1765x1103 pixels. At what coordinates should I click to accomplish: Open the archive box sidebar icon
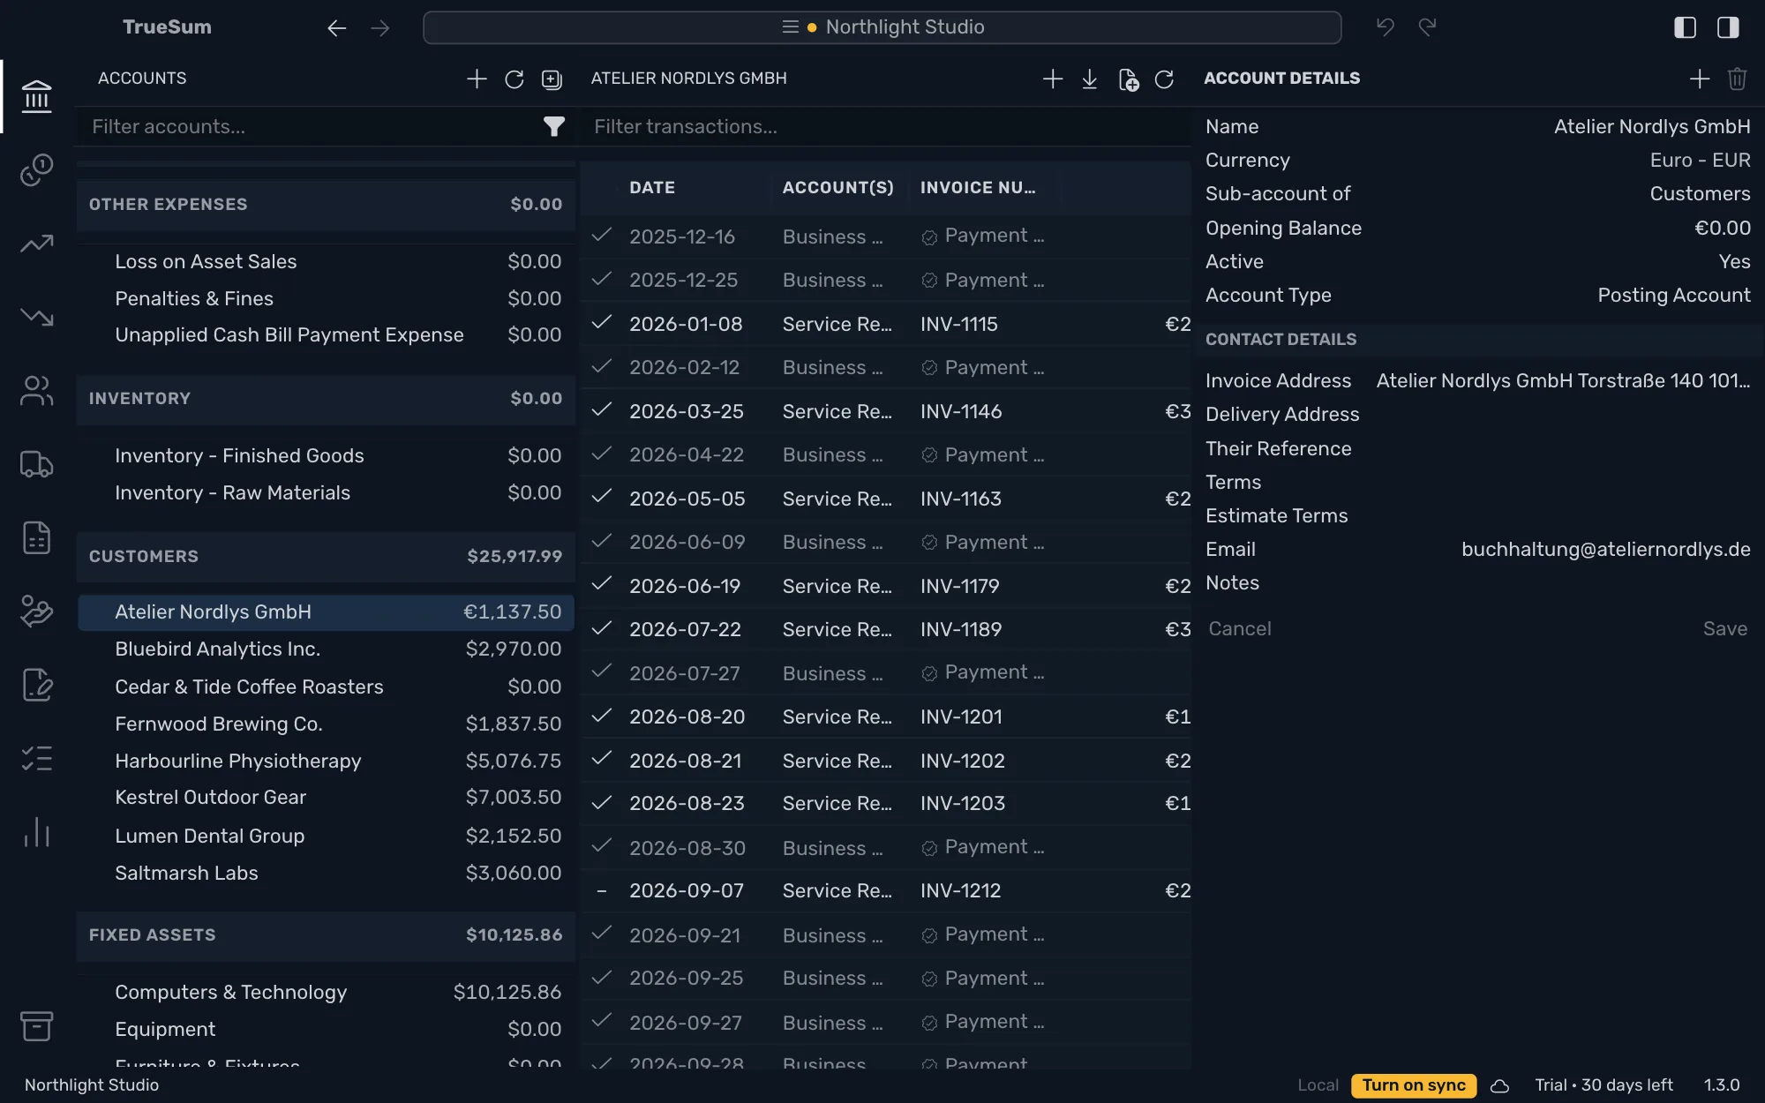[x=36, y=1026]
